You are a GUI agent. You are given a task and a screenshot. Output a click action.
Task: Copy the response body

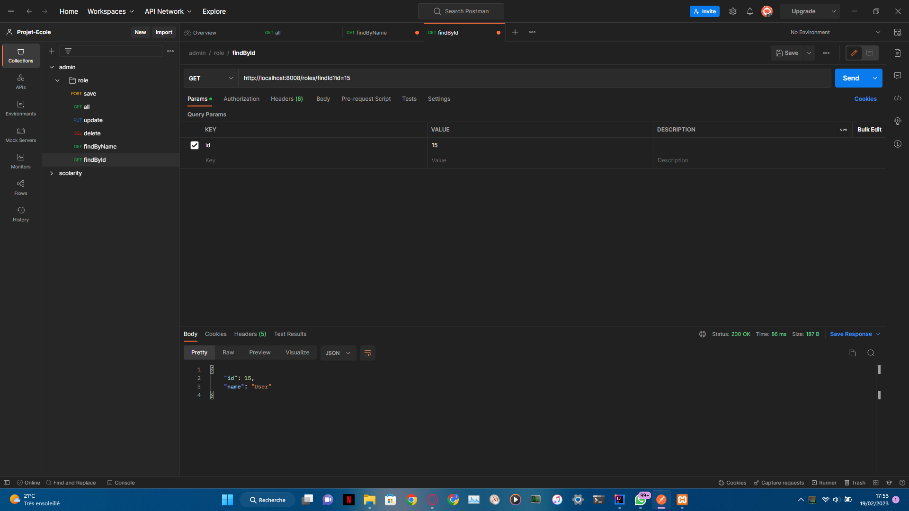[852, 353]
